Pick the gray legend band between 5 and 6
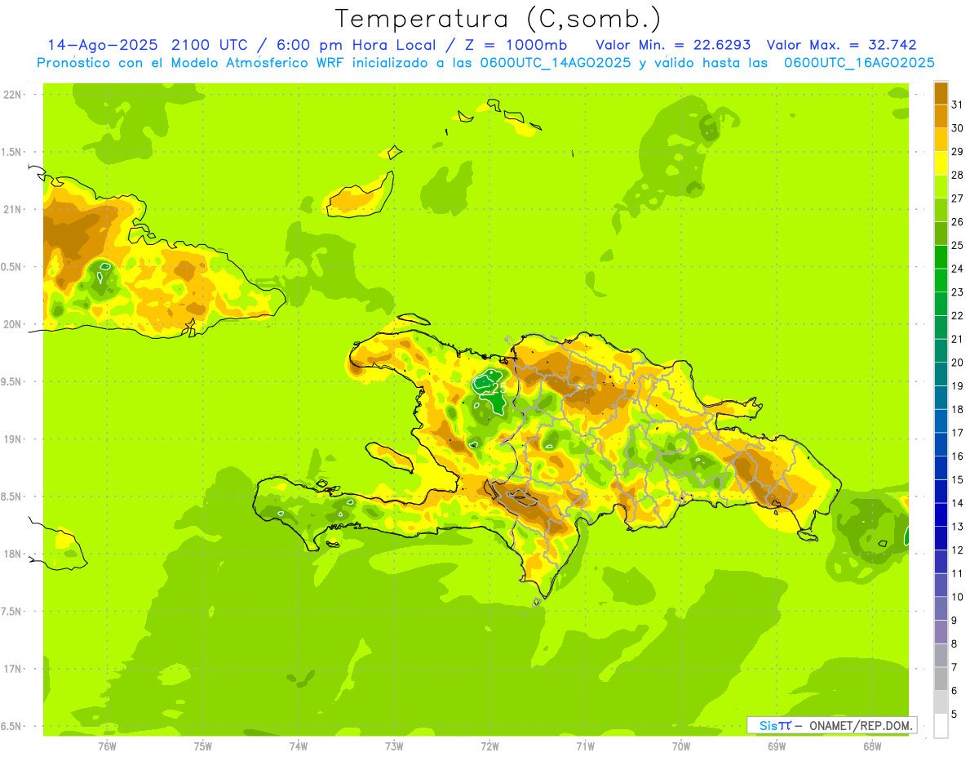 point(941,702)
